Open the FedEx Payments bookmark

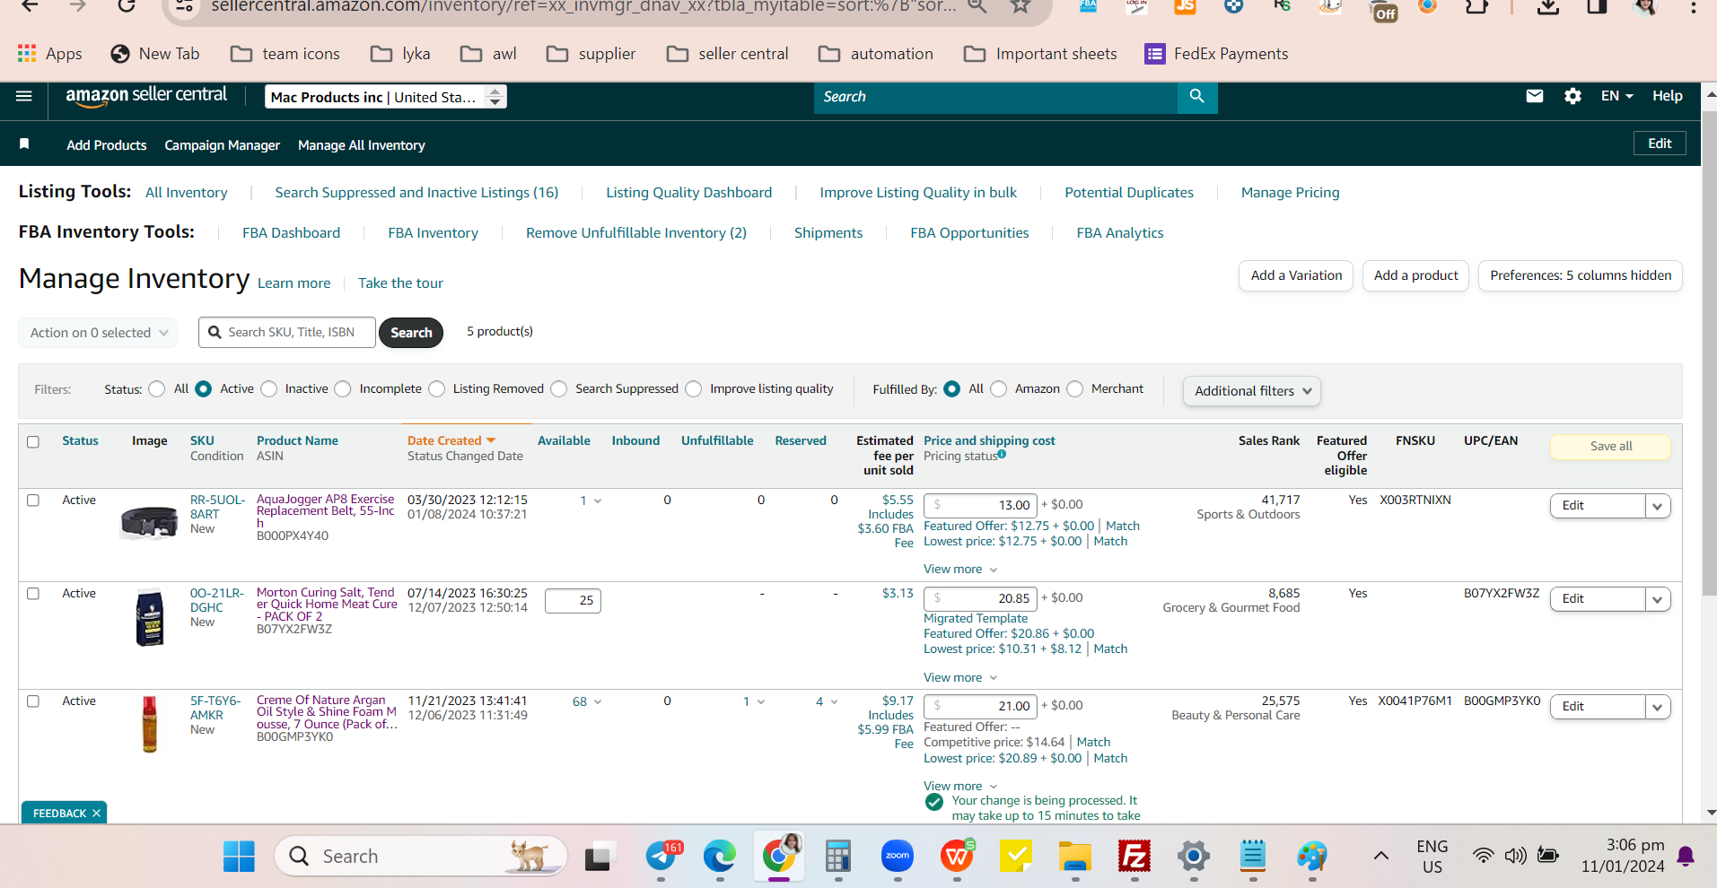tap(1216, 54)
